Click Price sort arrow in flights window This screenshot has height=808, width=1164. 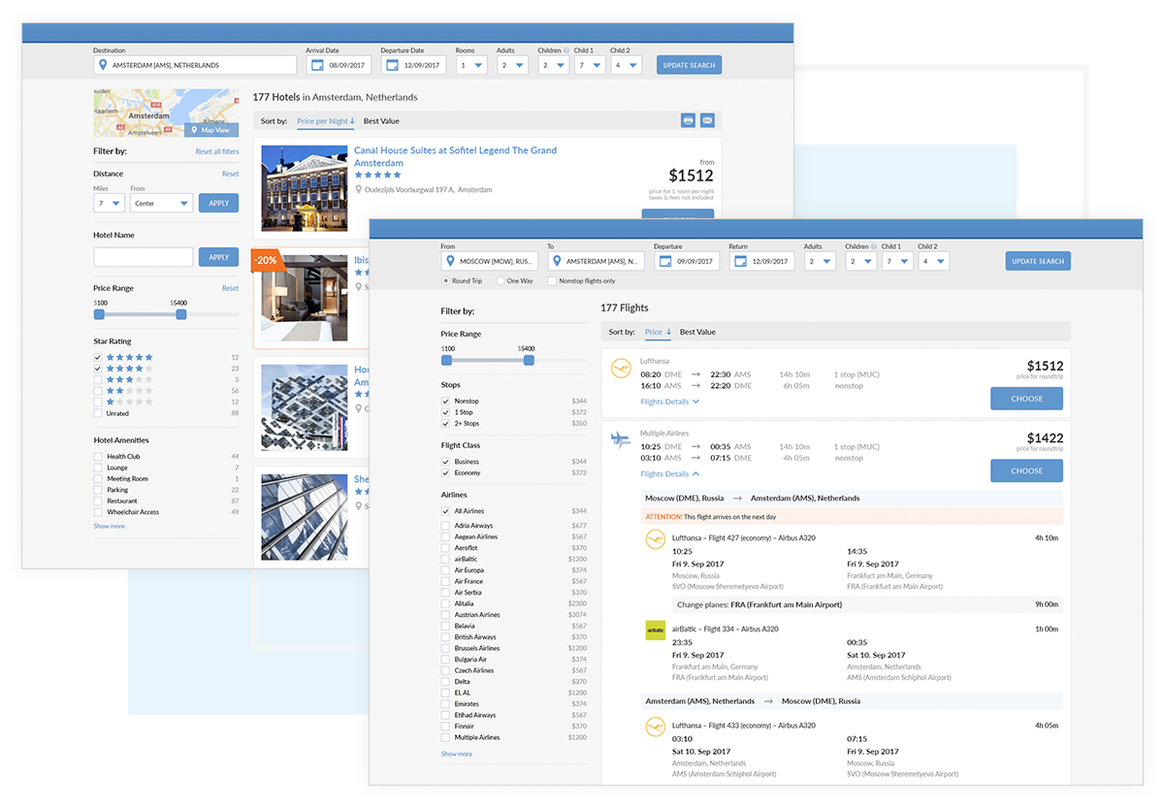pos(668,332)
